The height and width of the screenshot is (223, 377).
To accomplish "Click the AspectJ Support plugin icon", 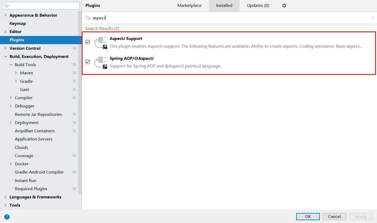I will pos(101,42).
